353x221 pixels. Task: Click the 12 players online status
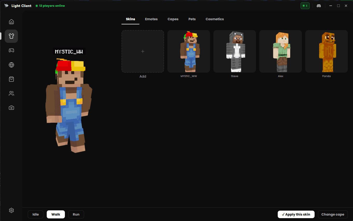point(50,6)
